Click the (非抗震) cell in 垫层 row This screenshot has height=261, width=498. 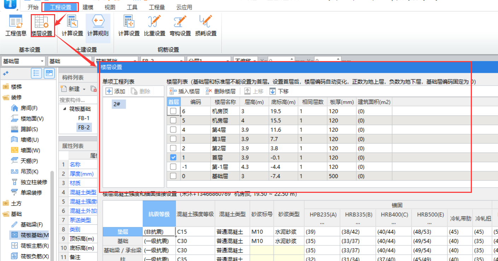(159, 232)
